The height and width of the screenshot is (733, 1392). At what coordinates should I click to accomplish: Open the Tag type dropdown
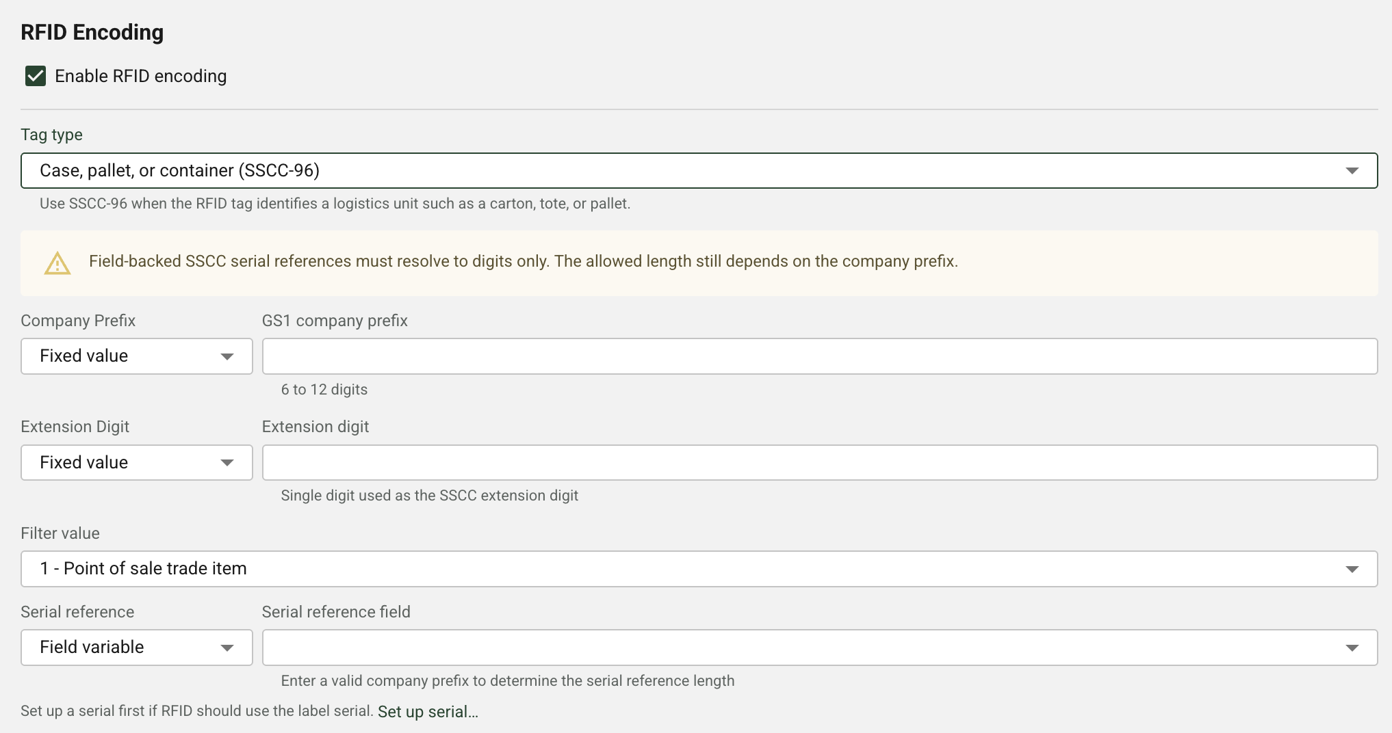699,170
